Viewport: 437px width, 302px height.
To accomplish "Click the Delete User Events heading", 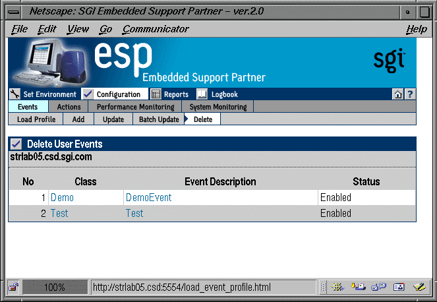I will tap(65, 144).
